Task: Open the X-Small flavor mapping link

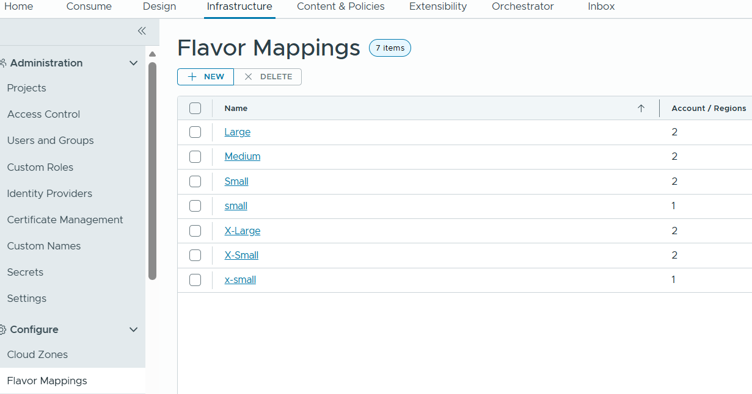Action: 241,255
